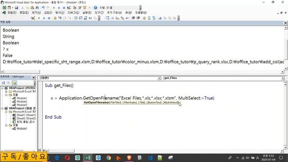288x162 pixels.
Task: Open the (일반) object dropdown
Action: tap(159, 78)
